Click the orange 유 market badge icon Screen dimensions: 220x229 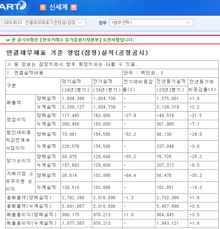(x=43, y=7)
